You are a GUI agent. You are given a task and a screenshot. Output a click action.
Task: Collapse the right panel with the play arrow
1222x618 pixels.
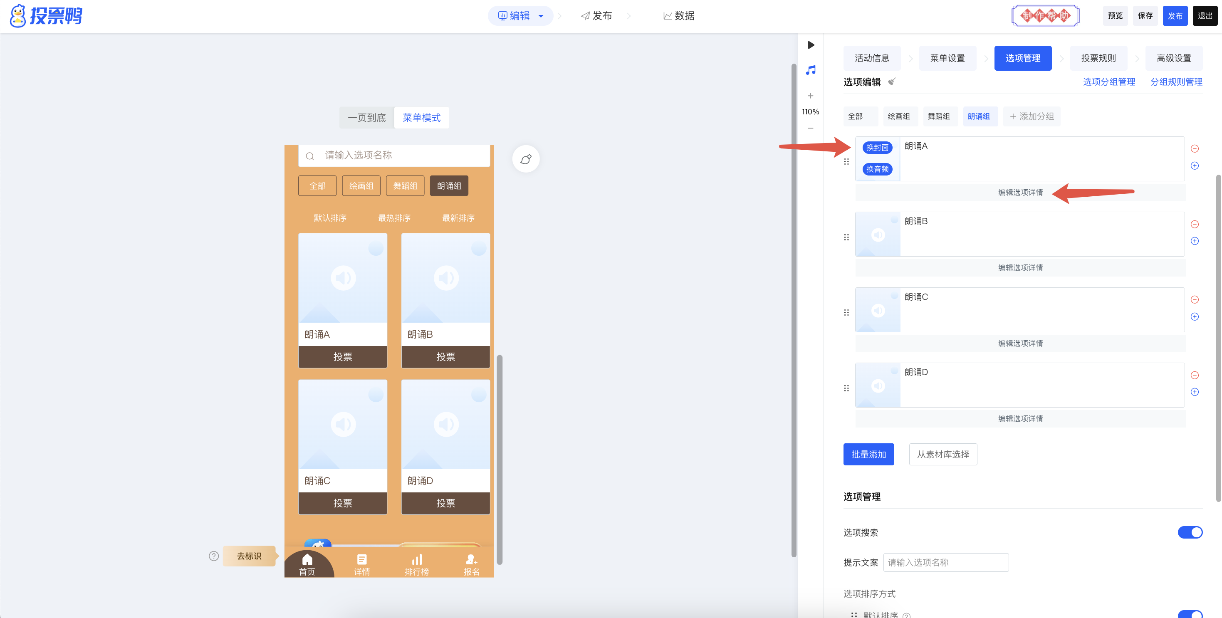click(x=811, y=45)
